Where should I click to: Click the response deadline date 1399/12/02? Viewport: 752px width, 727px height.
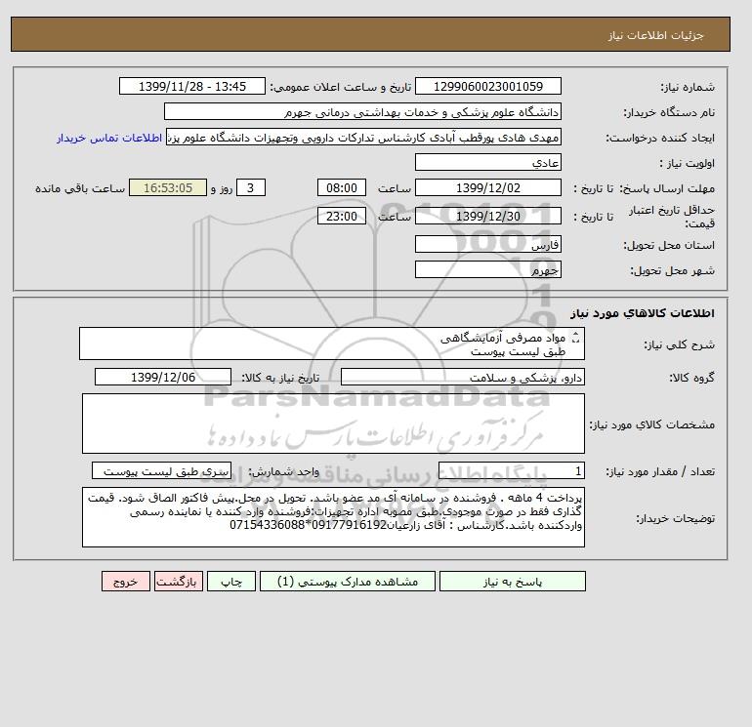click(487, 188)
